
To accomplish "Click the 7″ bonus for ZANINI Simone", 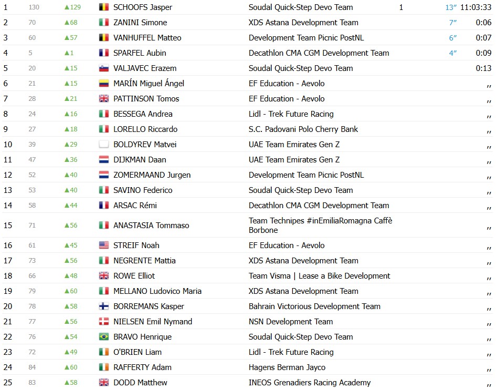I will coord(452,23).
